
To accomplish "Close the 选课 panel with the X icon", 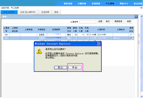I will tap(136, 17).
